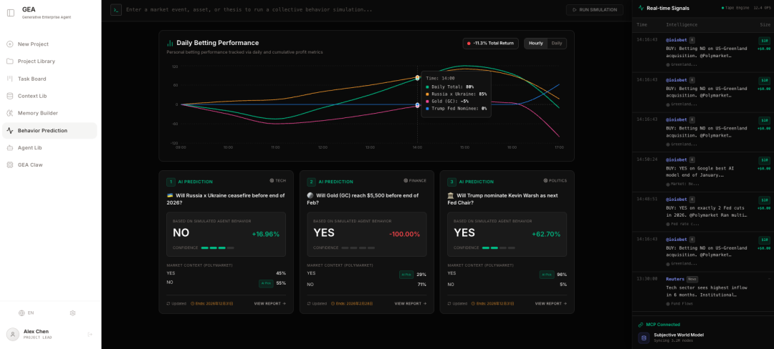Open GEA Claw in the sidebar

[x=30, y=164]
